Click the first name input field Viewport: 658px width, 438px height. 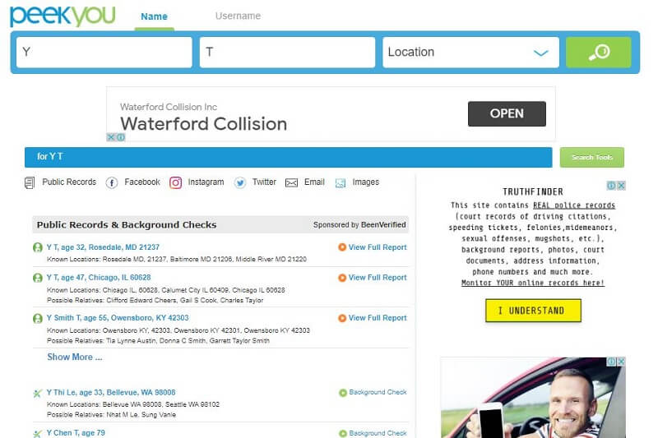tap(104, 53)
